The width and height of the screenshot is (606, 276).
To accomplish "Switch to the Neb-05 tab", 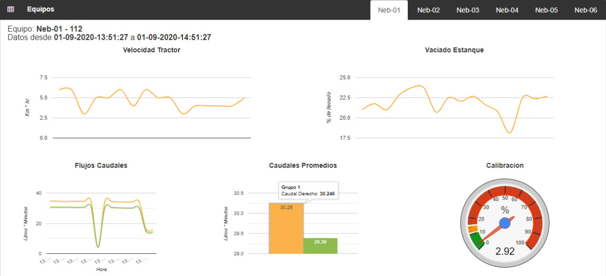I will click(x=546, y=10).
